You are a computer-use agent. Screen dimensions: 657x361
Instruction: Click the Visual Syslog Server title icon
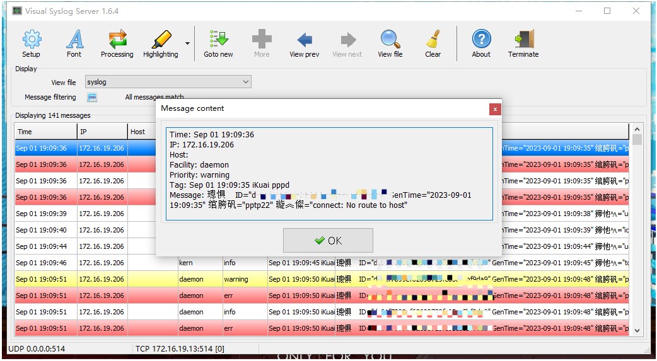pyautogui.click(x=17, y=11)
